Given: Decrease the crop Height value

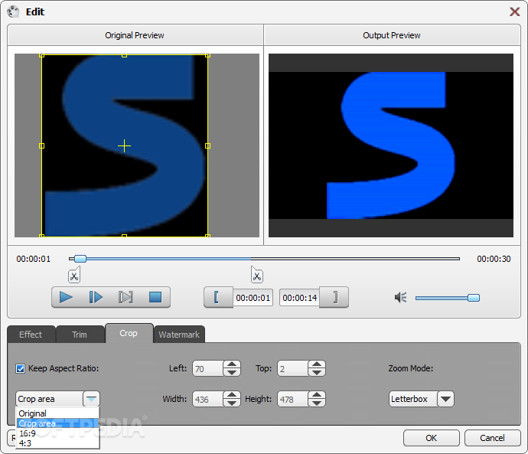Looking at the screenshot, I should pos(317,403).
